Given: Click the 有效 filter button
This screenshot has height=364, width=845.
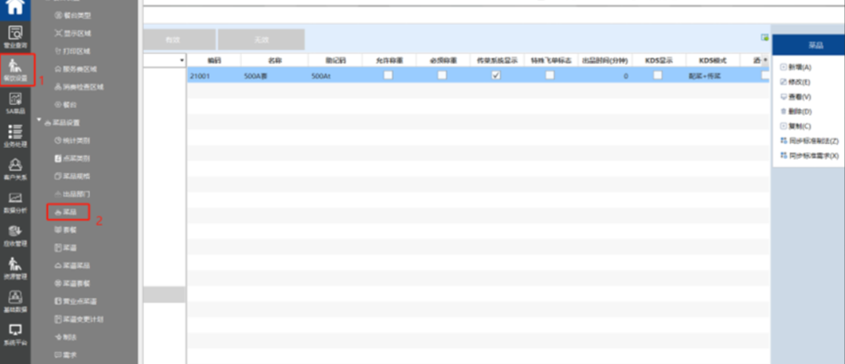Looking at the screenshot, I should click(x=172, y=39).
